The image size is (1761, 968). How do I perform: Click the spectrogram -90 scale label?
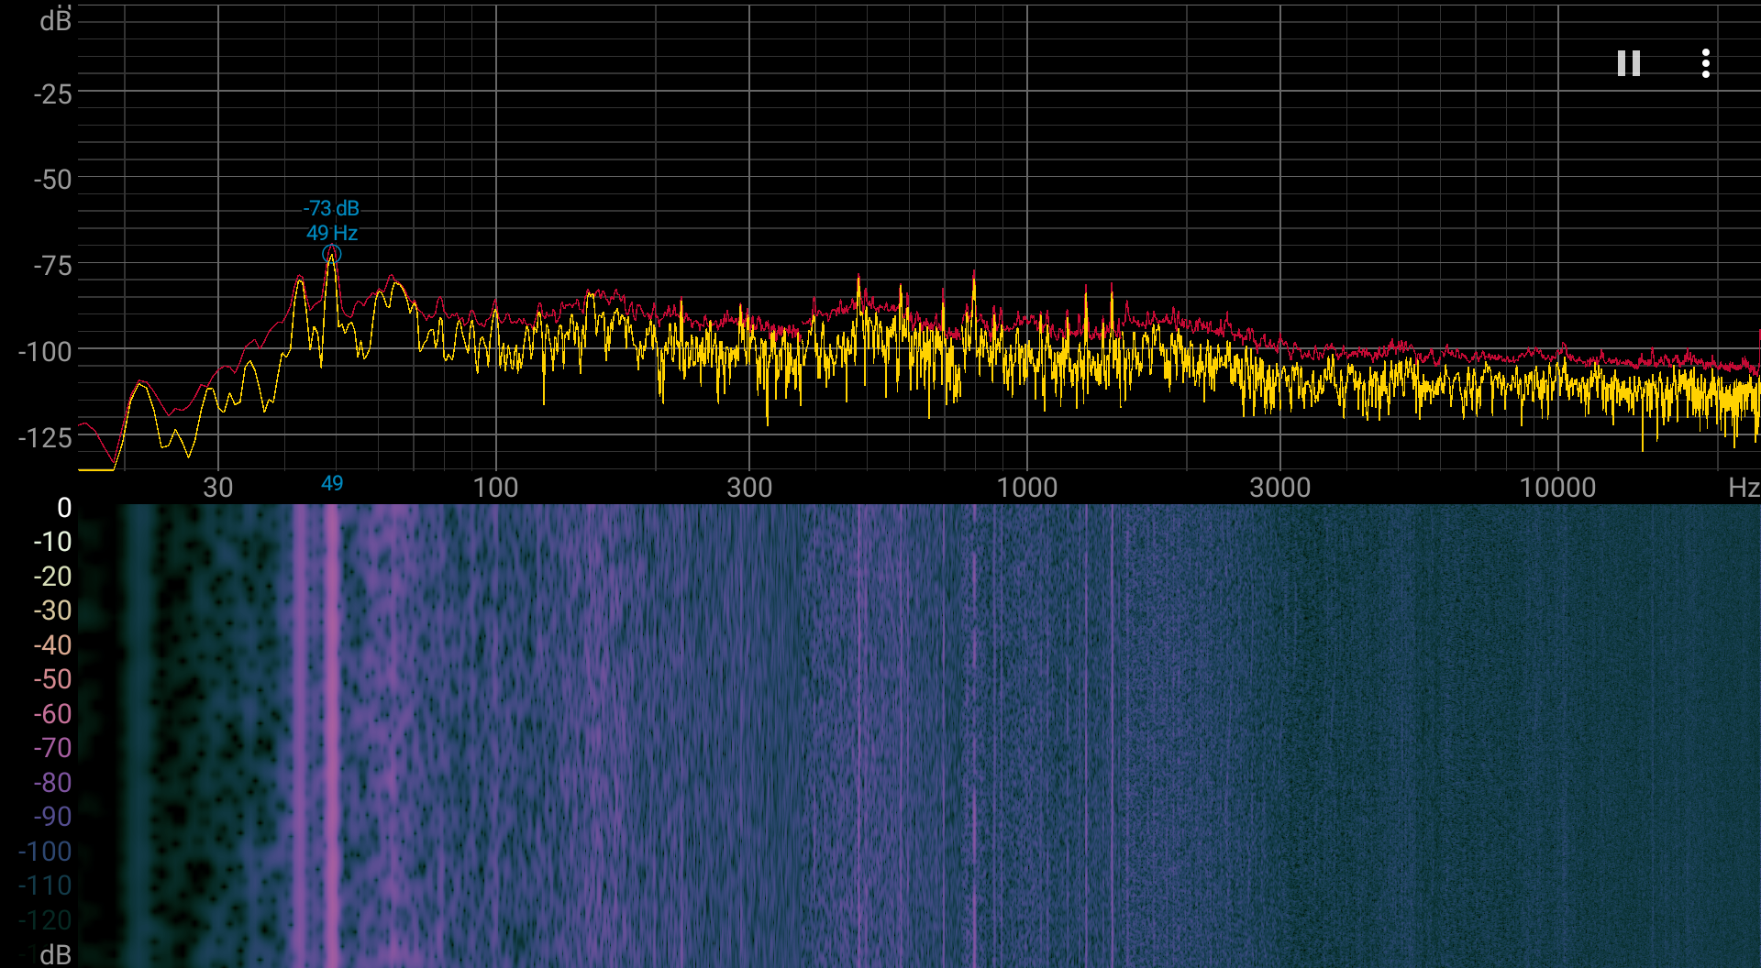coord(52,817)
